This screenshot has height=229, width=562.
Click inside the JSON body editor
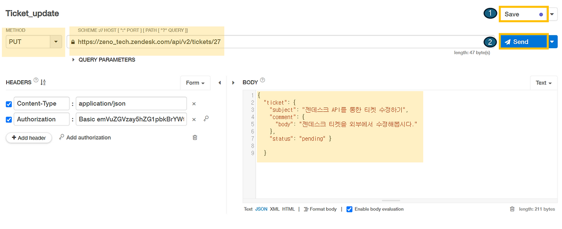click(406, 145)
